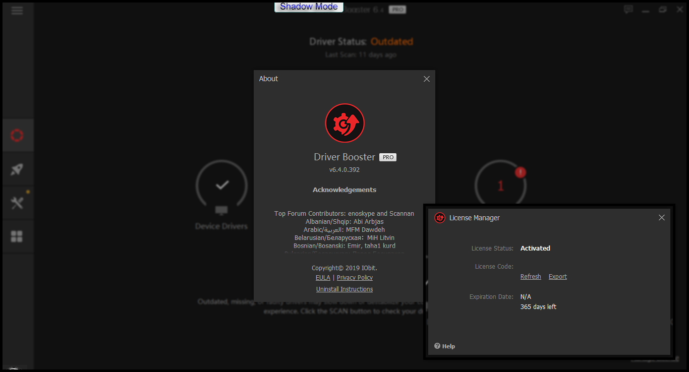Click Export in License Manager
The image size is (689, 372).
click(558, 277)
